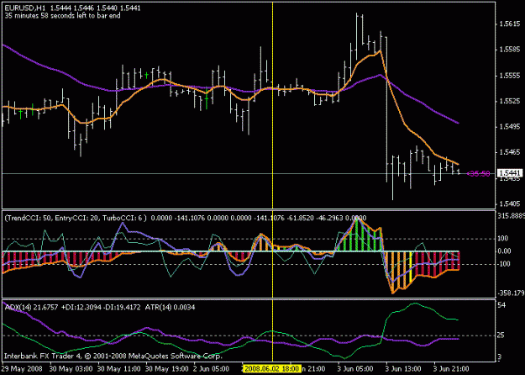Click the -100 level on CCI scale
Image resolution: width=525 pixels, height=375 pixels.
pyautogui.click(x=503, y=264)
